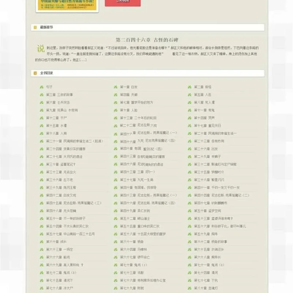Image resolution: width=293 pixels, height=293 pixels.
Task: Go to 第七章 噩梦开始的地方
Action: pyautogui.click(x=137, y=103)
